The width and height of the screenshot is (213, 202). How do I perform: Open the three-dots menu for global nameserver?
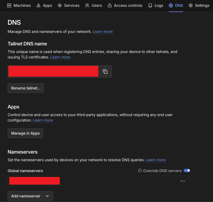(x=183, y=181)
